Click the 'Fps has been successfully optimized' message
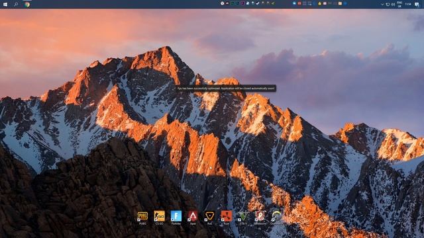This screenshot has width=424, height=238. coord(226,88)
